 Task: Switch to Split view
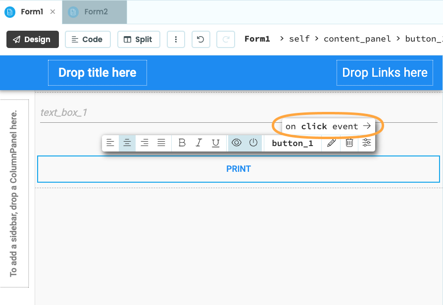coord(139,39)
